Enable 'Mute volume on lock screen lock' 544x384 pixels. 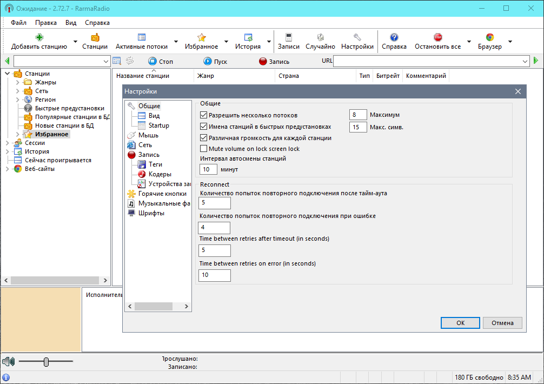click(204, 149)
